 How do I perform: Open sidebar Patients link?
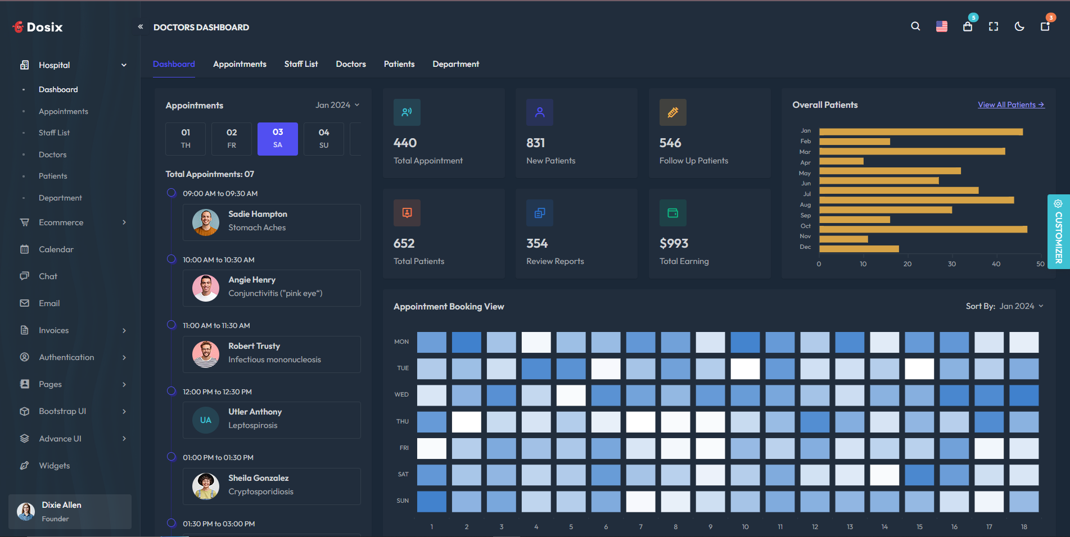pos(53,176)
